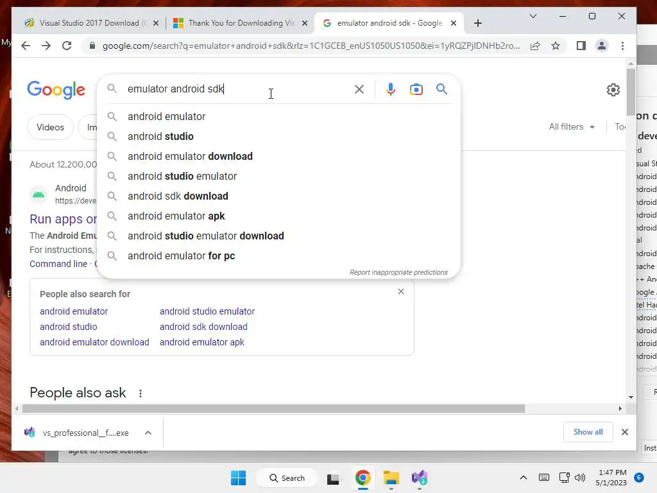The image size is (657, 493).
Task: Open the Command line sublink
Action: (58, 264)
